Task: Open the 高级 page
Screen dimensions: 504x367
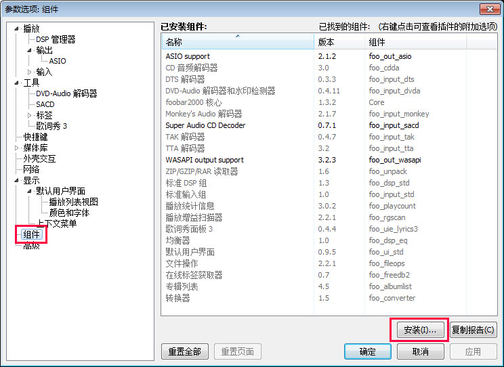Action: 31,246
